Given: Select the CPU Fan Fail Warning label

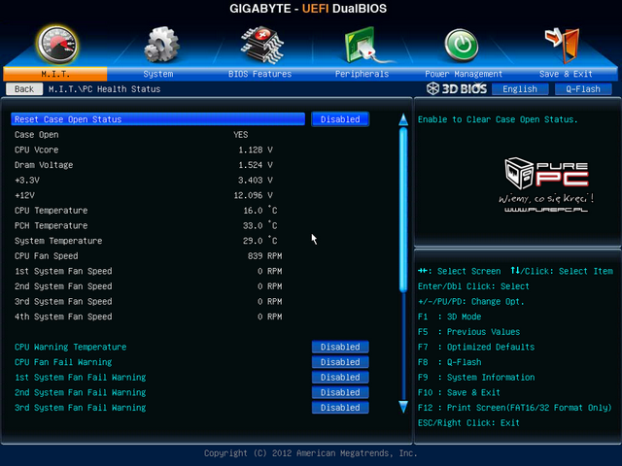Looking at the screenshot, I should 63,362.
